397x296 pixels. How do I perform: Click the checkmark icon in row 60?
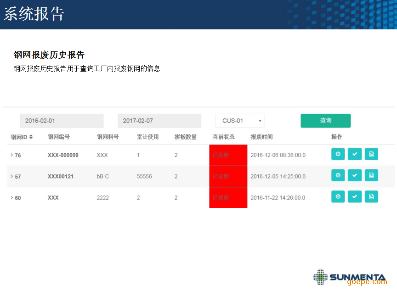tap(354, 196)
